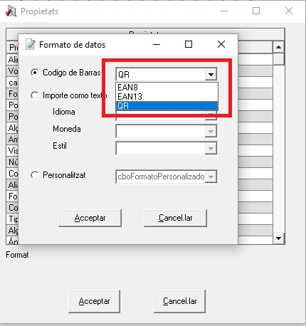Collapse the barcode type dropdown arrow
The width and height of the screenshot is (306, 326).
pos(211,75)
